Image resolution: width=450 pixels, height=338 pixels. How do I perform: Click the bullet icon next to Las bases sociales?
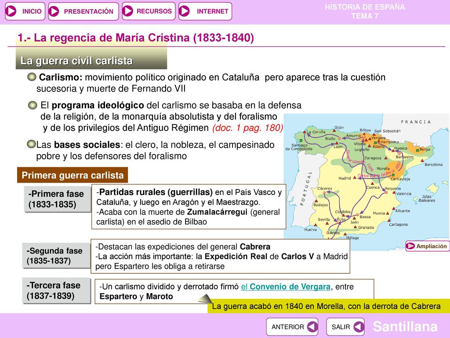pos(31,144)
